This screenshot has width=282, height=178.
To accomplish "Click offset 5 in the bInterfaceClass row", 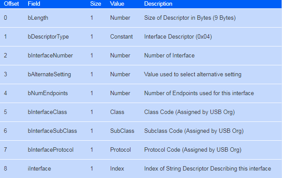I will pos(6,112).
